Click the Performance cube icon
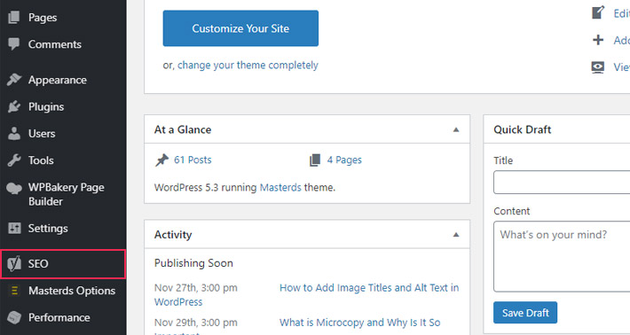The width and height of the screenshot is (630, 335). [14, 317]
